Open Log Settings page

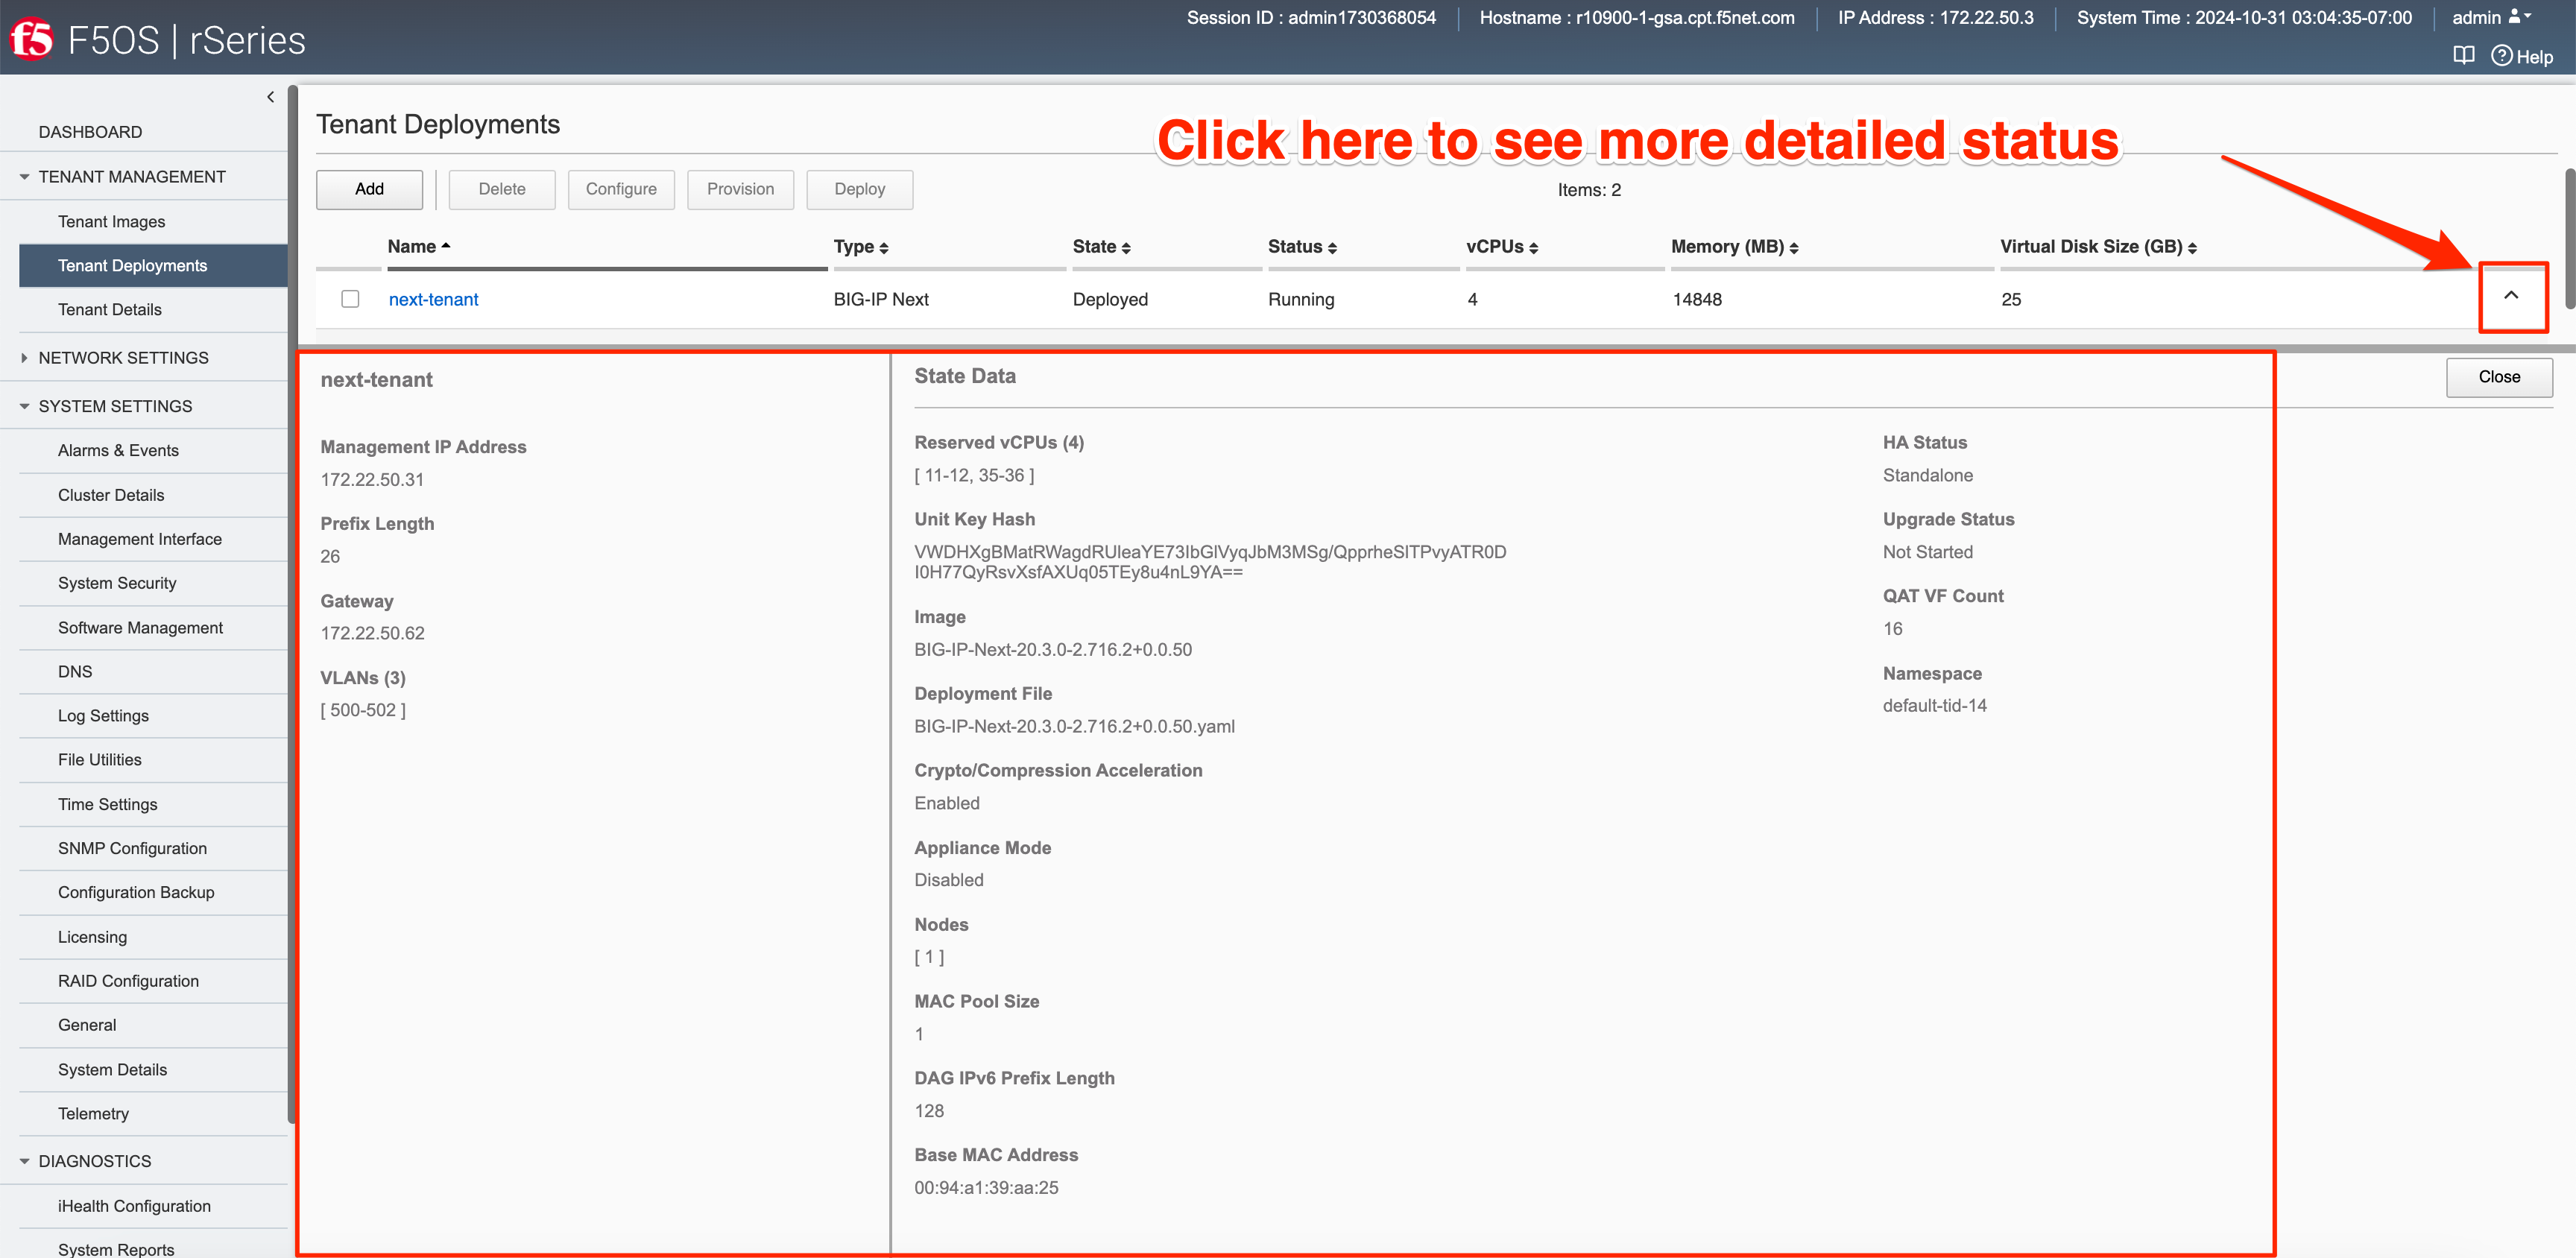coord(103,716)
